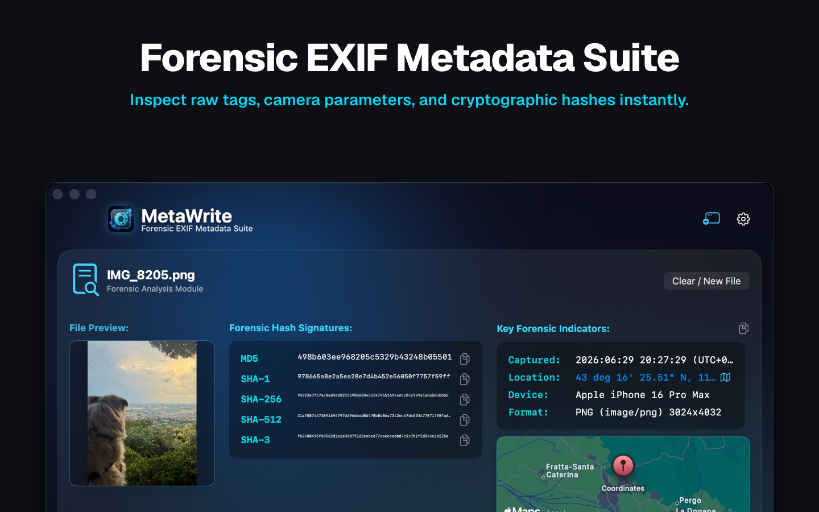Screen dimensions: 819x512
Task: Copy the SHA-1 hash value
Action: (x=465, y=379)
